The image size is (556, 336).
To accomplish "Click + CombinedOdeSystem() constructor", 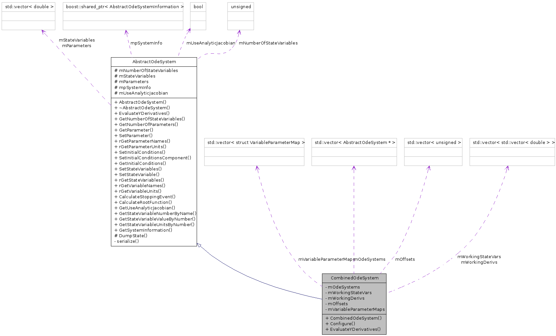I will pyautogui.click(x=354, y=318).
